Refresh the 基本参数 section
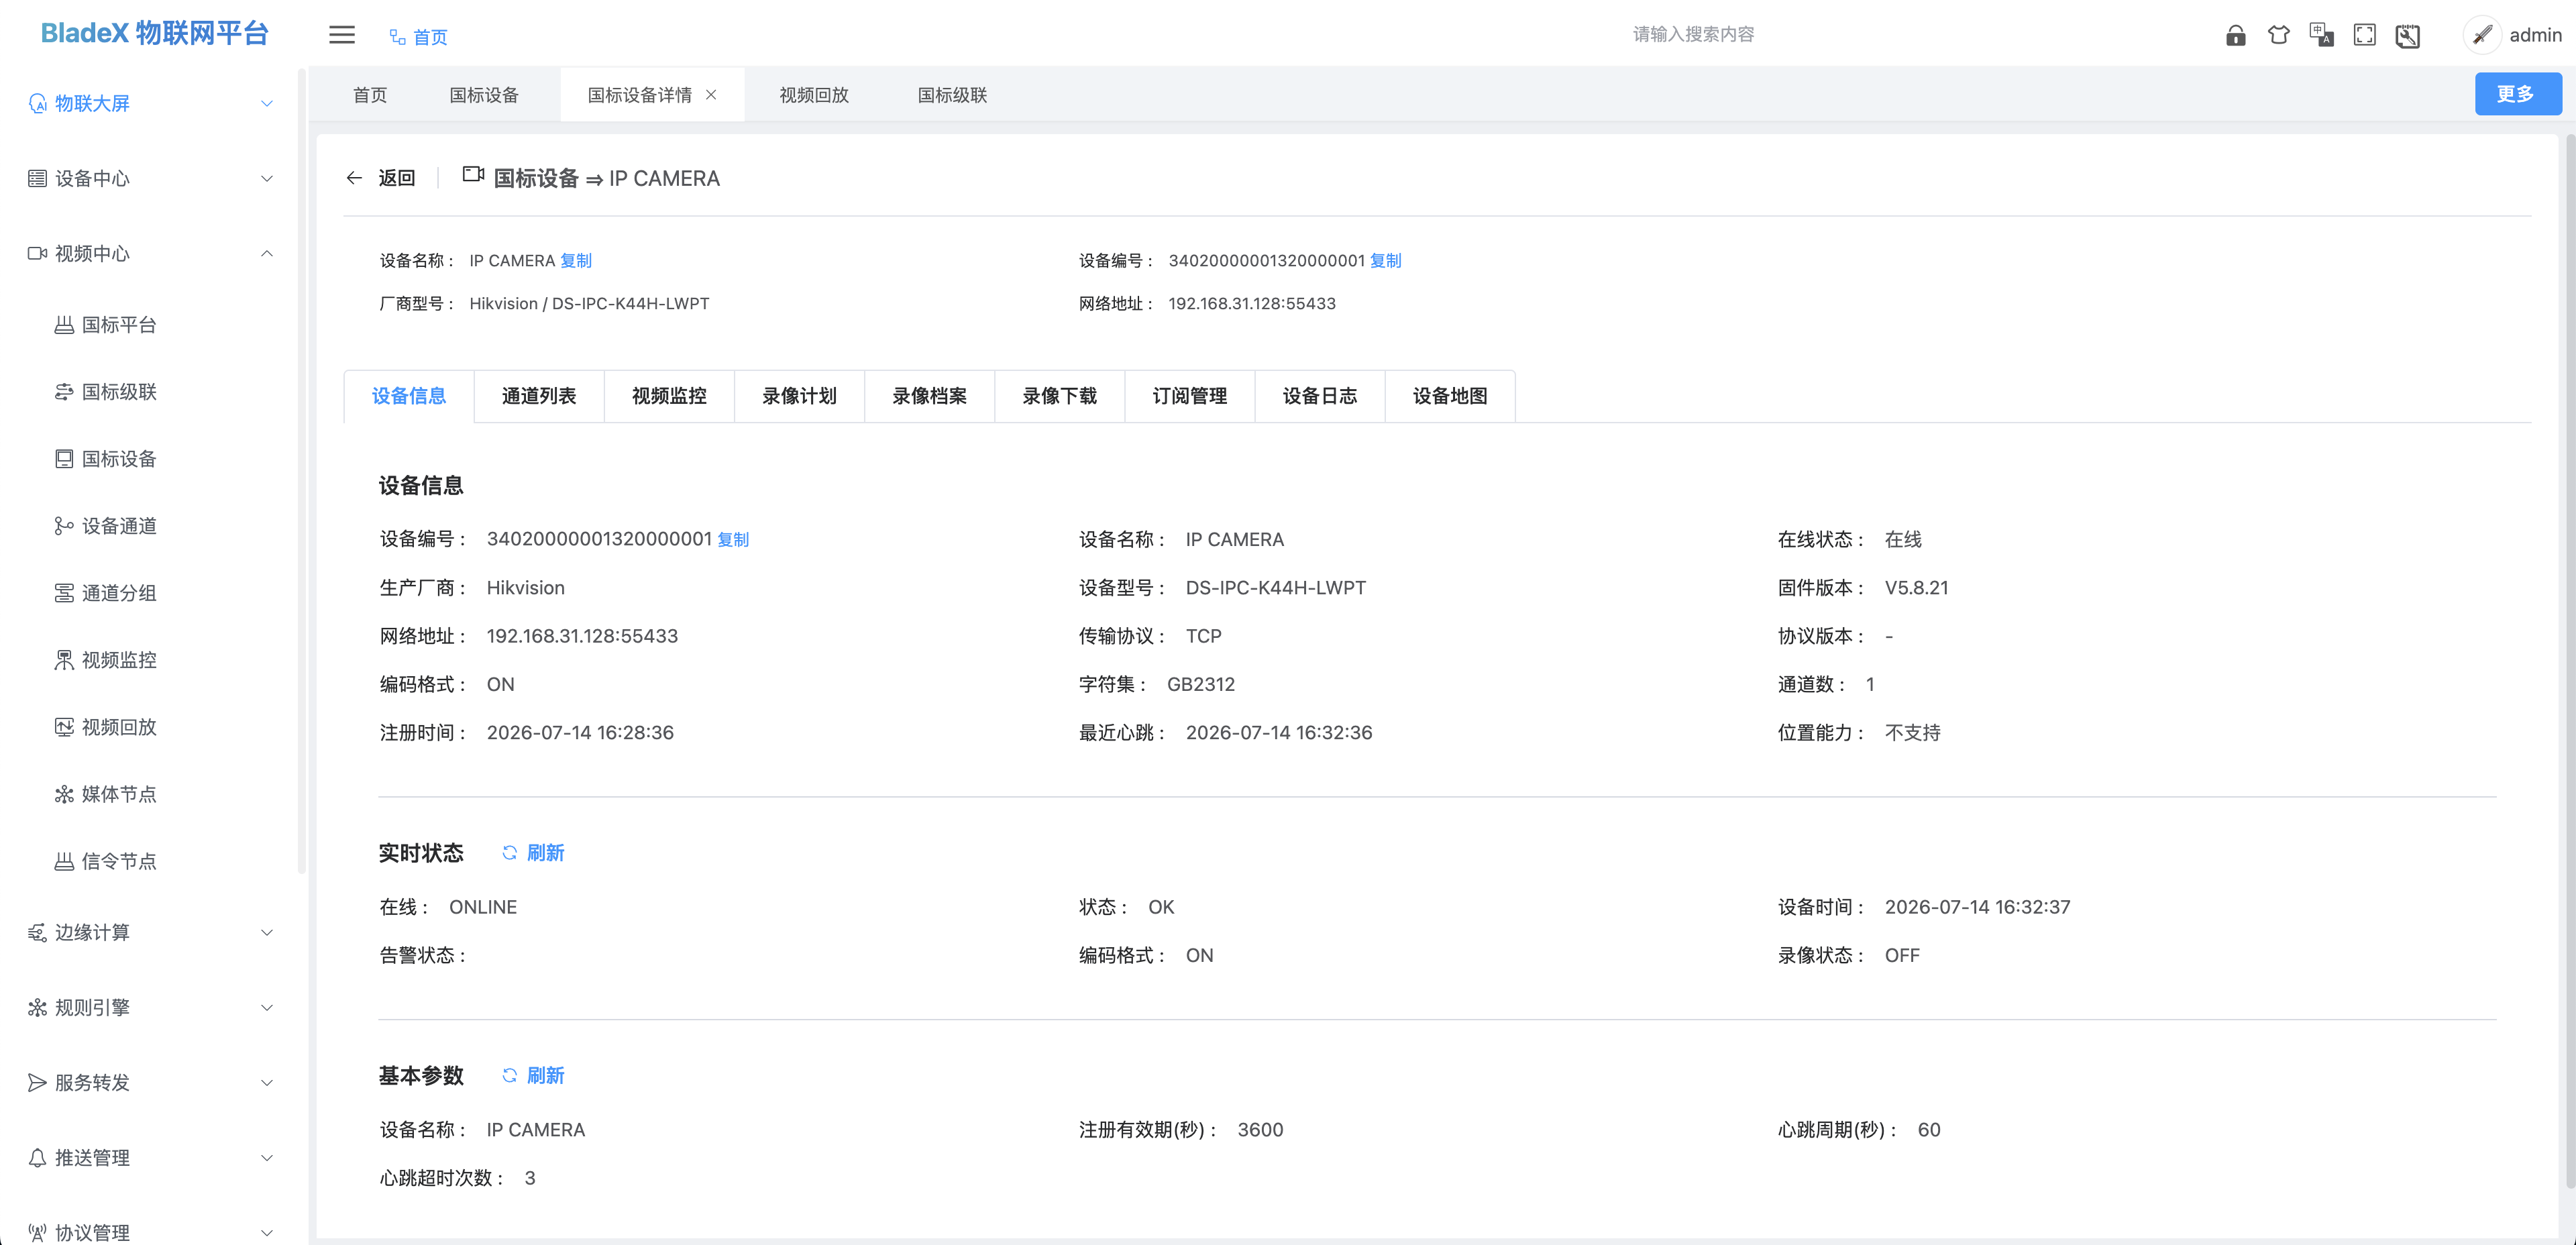 coord(533,1076)
